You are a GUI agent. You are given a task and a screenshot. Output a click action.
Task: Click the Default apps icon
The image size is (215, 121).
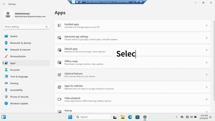[59, 50]
